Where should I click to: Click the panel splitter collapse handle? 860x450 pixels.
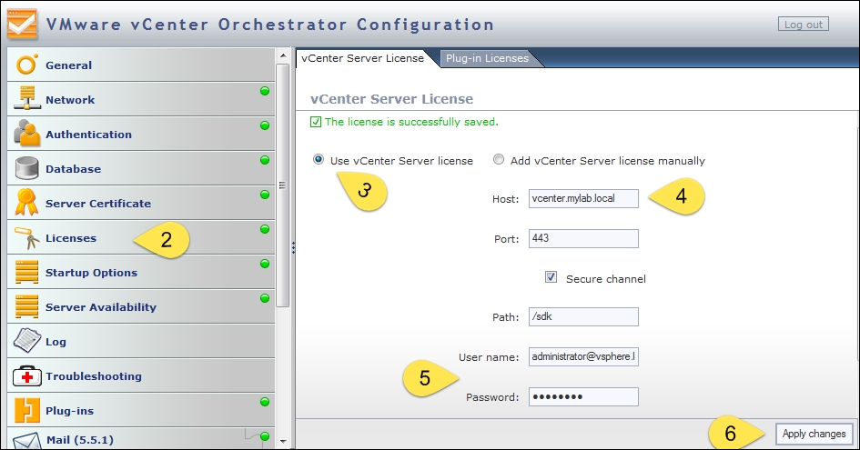tap(293, 248)
